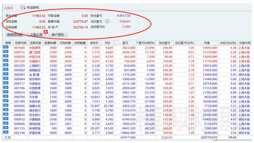Screen dimensions: 254x143
Task: Select stock code 000717
Action: coord(20,84)
